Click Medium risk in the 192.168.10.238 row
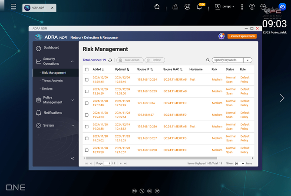 217,150
